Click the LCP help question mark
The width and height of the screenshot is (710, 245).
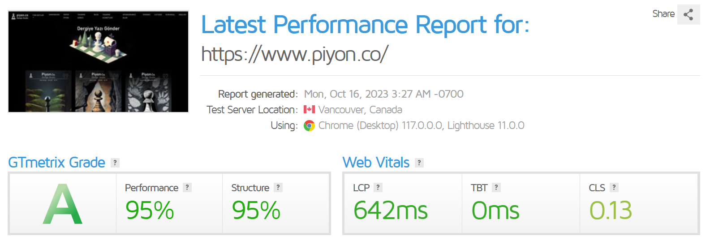(x=378, y=188)
